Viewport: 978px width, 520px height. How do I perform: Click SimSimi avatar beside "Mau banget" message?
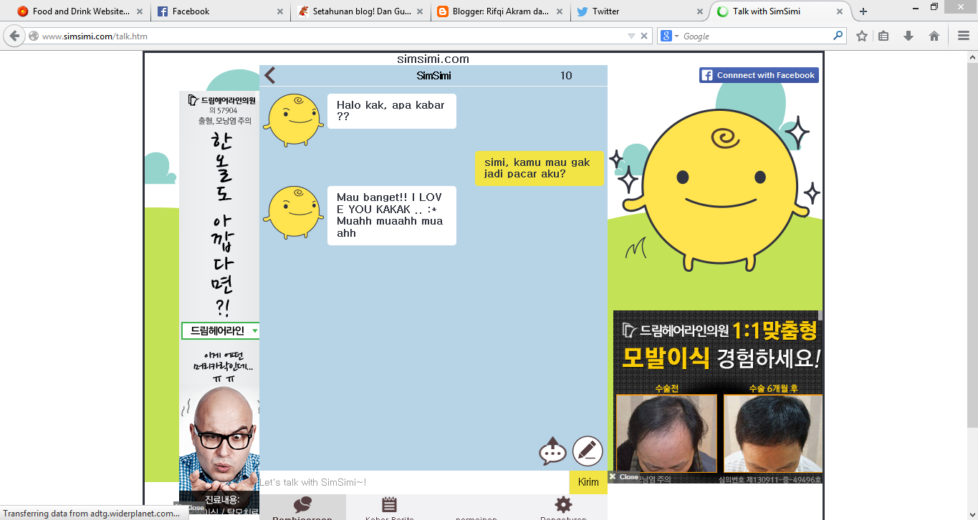(x=292, y=212)
